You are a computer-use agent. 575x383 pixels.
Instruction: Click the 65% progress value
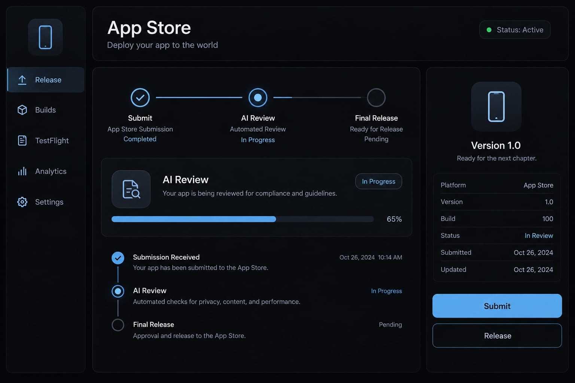click(x=394, y=219)
